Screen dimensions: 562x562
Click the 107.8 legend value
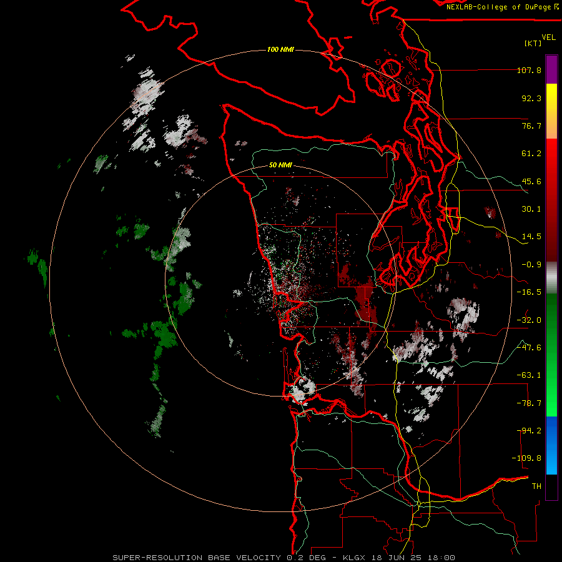529,70
